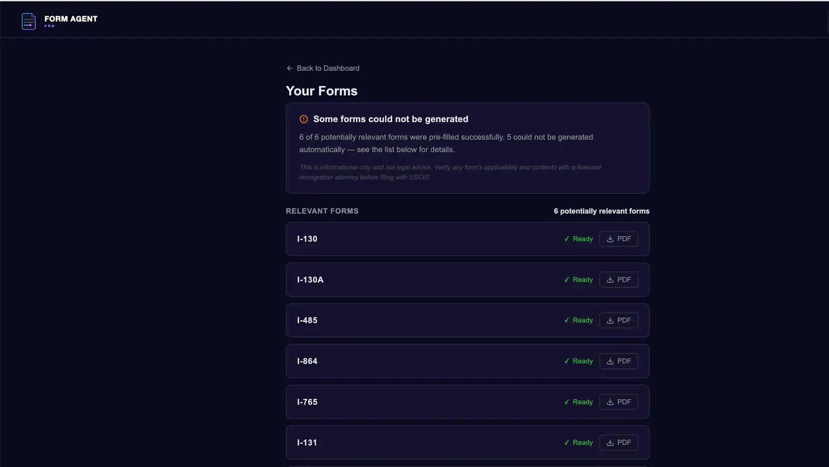Click the Ready status on the I-485 row
Image resolution: width=829 pixels, height=467 pixels.
coord(578,320)
